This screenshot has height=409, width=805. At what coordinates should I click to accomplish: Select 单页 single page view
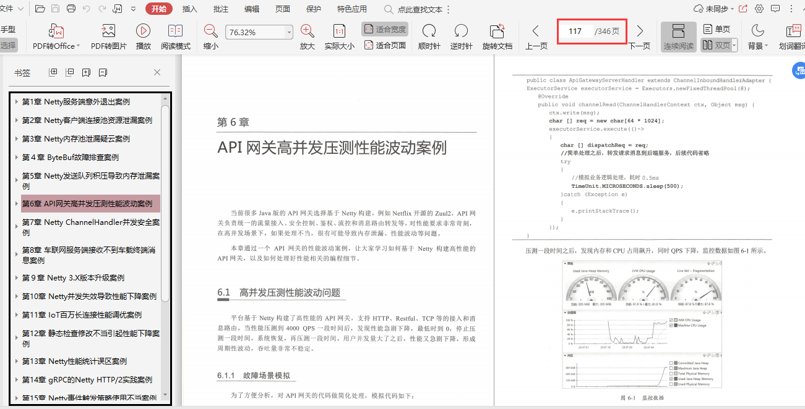point(717,29)
